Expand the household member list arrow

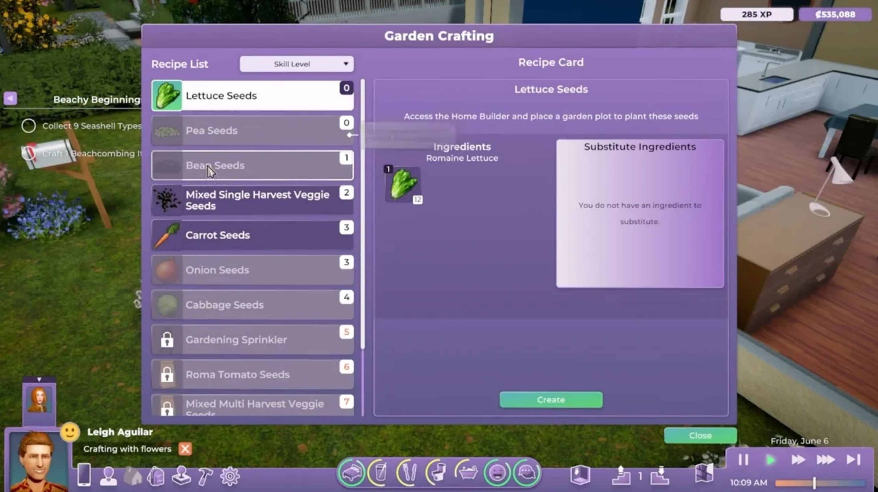(x=39, y=379)
